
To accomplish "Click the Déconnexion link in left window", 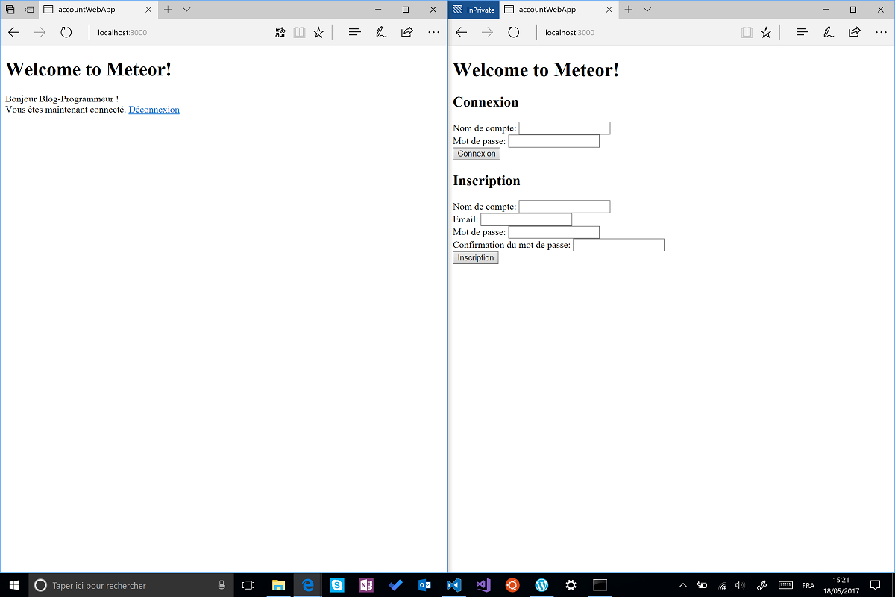I will pyautogui.click(x=154, y=110).
